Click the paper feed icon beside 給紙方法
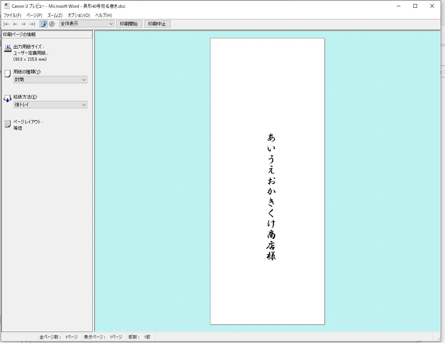The width and height of the screenshot is (445, 343). [x=8, y=98]
